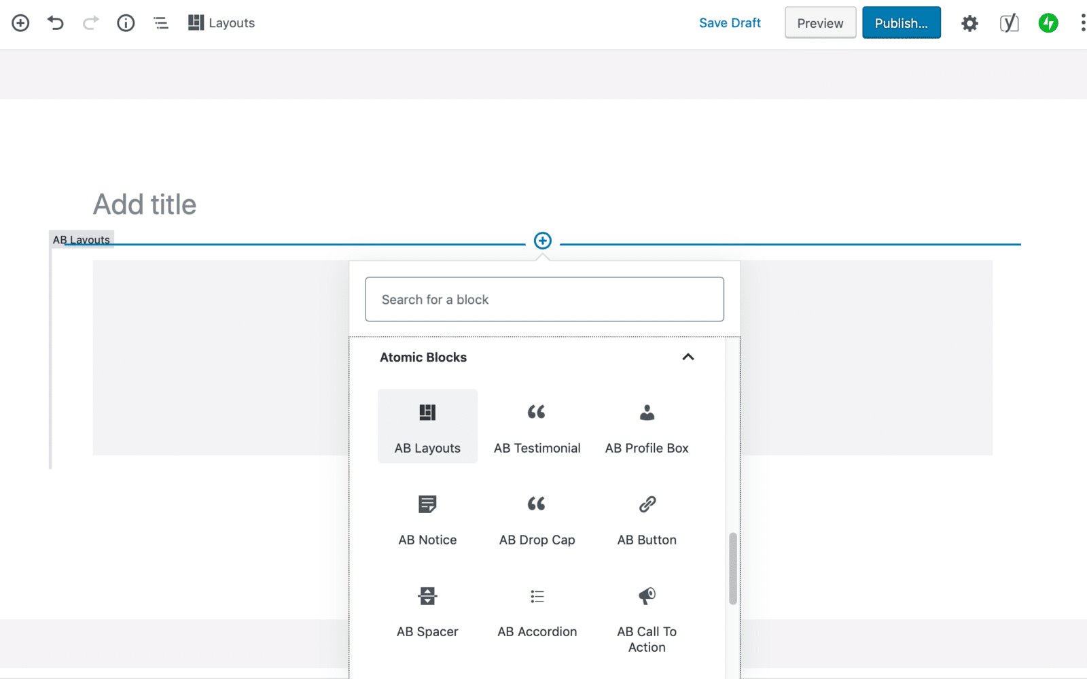The height and width of the screenshot is (679, 1087).
Task: Open the more tools and options menu
Action: coord(1082,22)
